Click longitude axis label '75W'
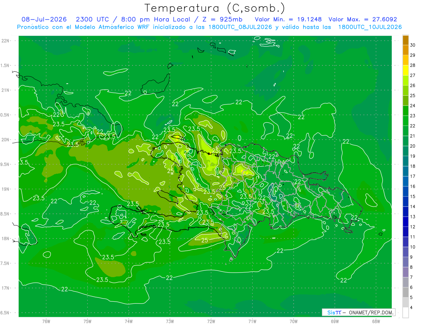 point(88,321)
